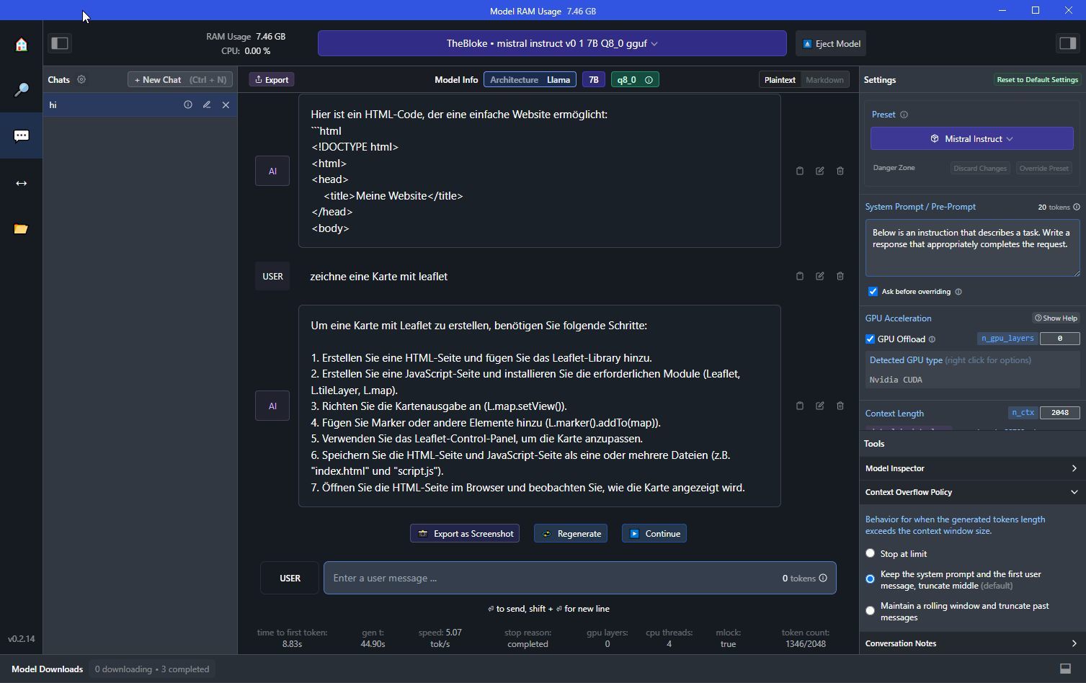Switch message view to Markdown
This screenshot has width=1086, height=683.
click(824, 80)
